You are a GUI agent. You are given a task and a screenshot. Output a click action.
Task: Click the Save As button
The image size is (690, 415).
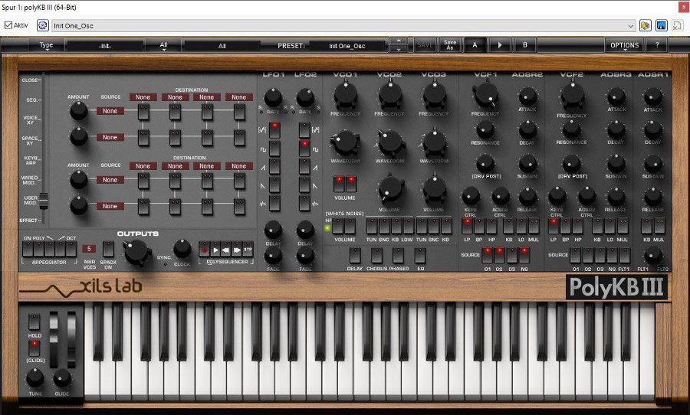tap(450, 45)
